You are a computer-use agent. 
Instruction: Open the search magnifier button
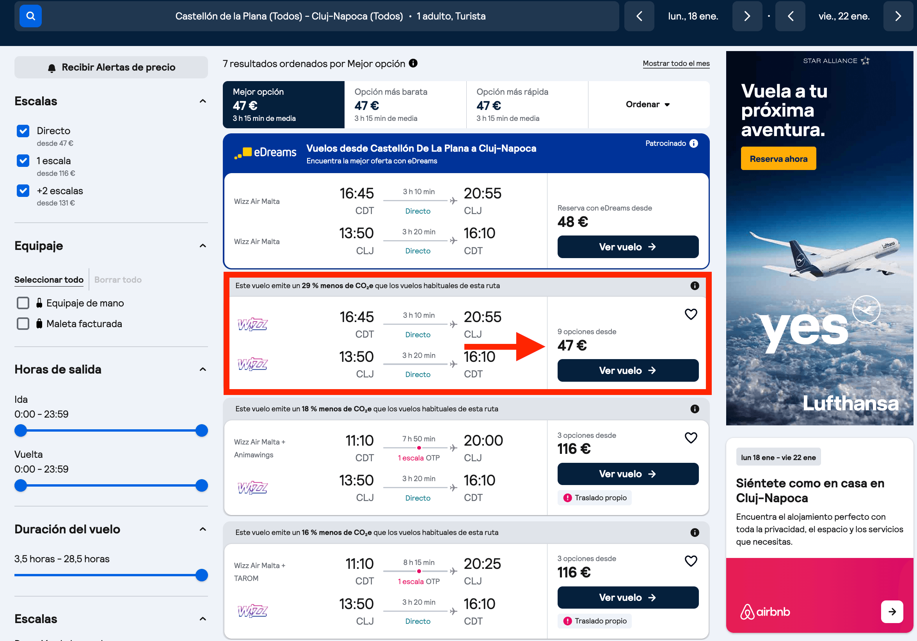pos(30,16)
